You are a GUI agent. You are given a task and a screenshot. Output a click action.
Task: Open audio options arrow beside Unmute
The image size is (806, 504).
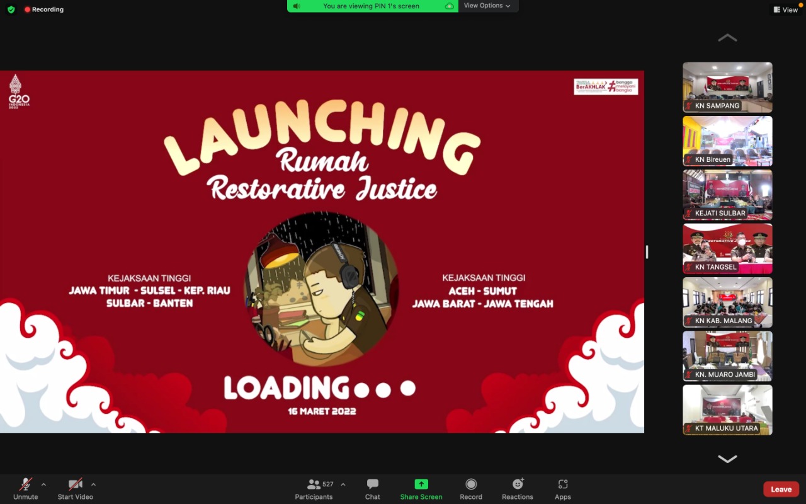pyautogui.click(x=43, y=484)
